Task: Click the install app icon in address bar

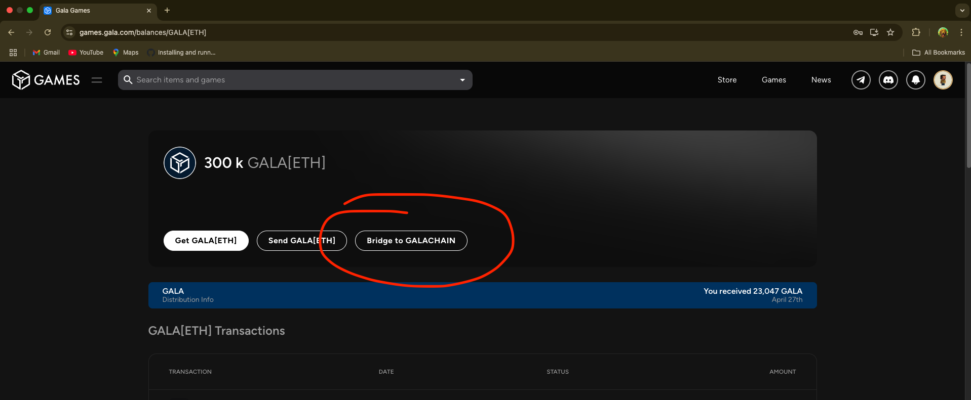Action: tap(874, 32)
